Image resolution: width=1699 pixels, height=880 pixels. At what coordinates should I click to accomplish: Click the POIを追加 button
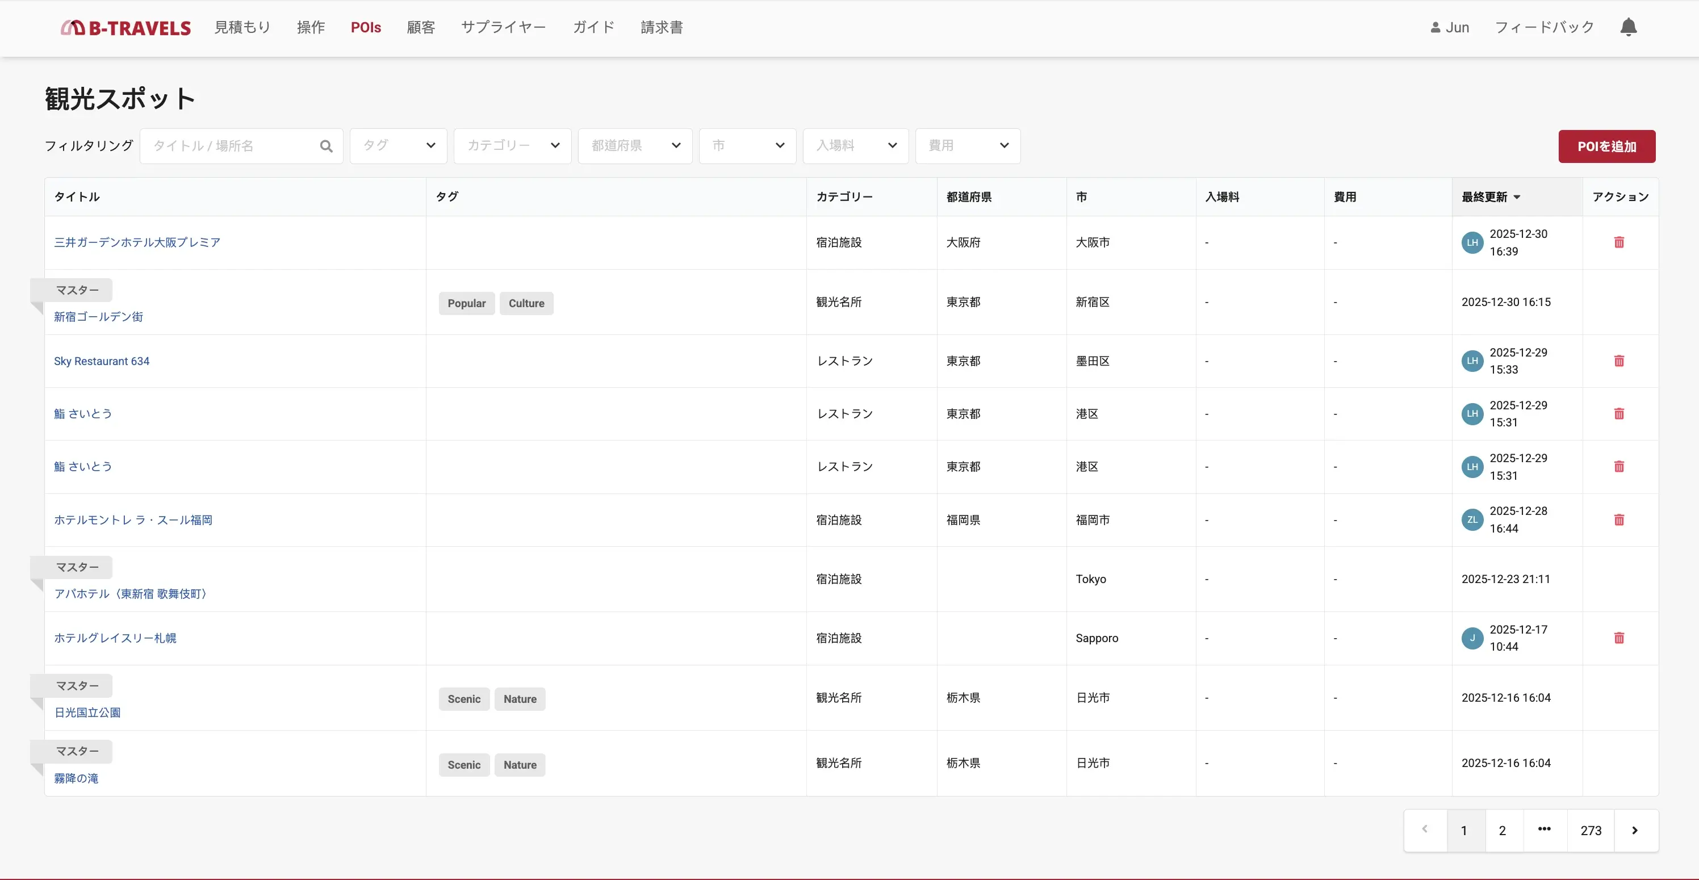click(1606, 146)
